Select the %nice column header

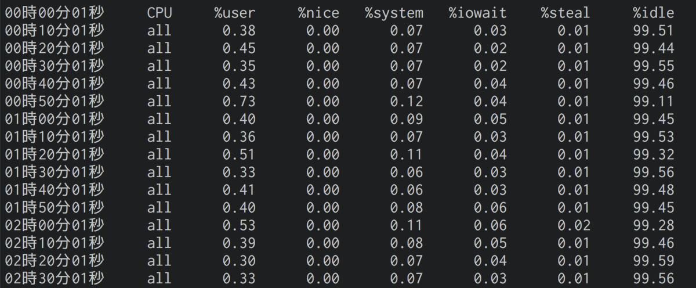tap(319, 13)
